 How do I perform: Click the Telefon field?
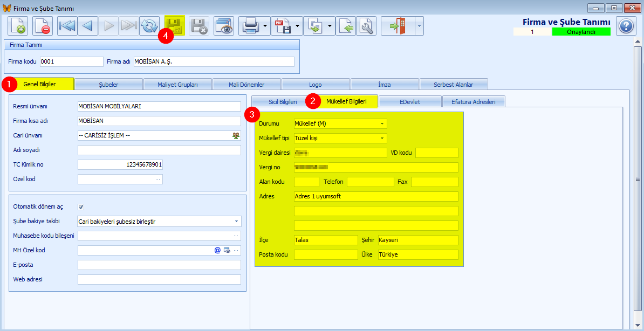(371, 182)
